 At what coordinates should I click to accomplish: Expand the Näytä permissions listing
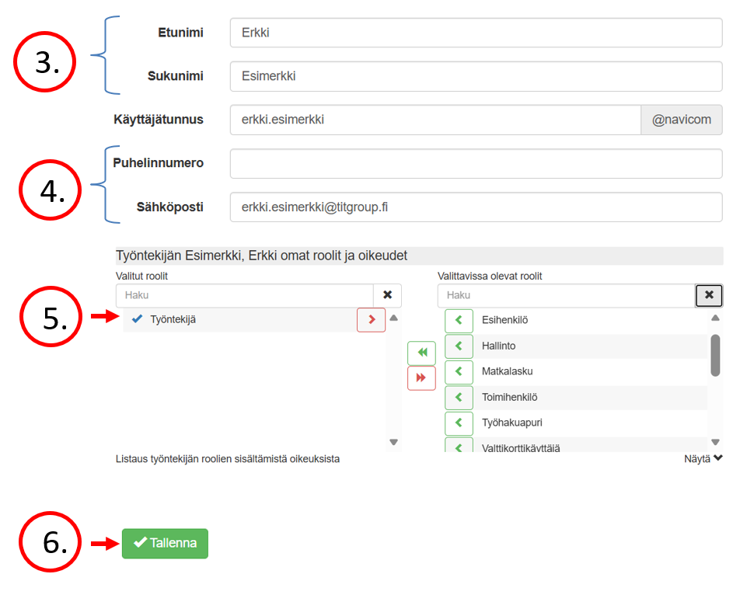pos(703,459)
